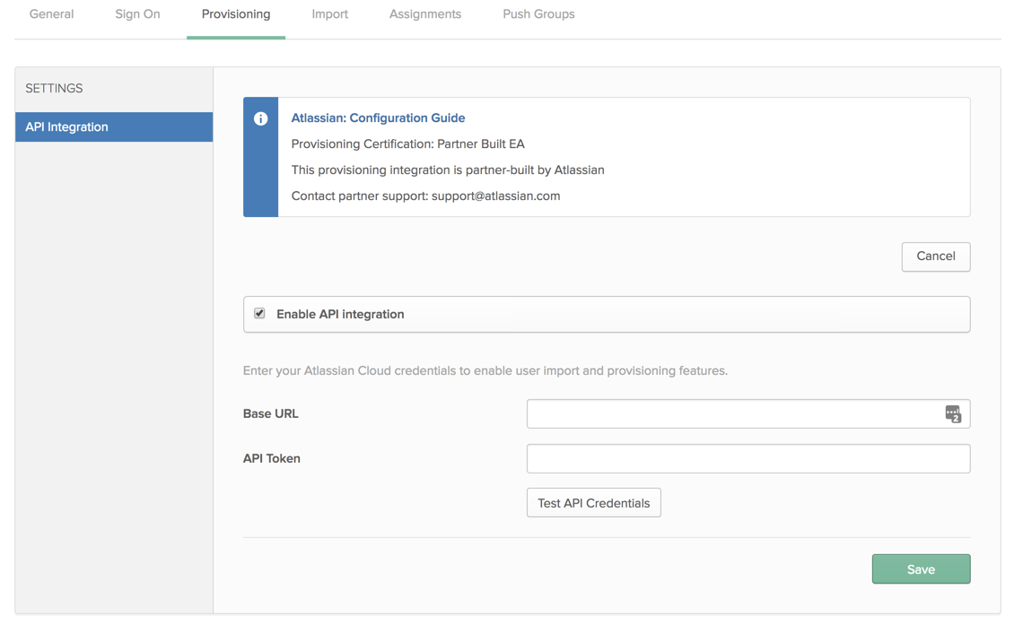This screenshot has height=634, width=1023.
Task: Select API Integration in the Settings sidebar
Action: [114, 127]
